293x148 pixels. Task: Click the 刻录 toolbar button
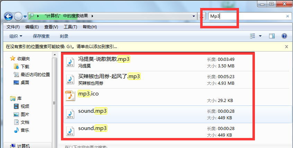click(x=64, y=36)
